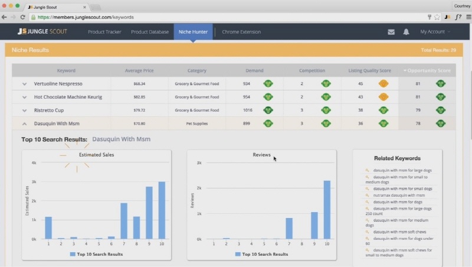Sort by Average Price column header
472x267 pixels.
click(139, 70)
